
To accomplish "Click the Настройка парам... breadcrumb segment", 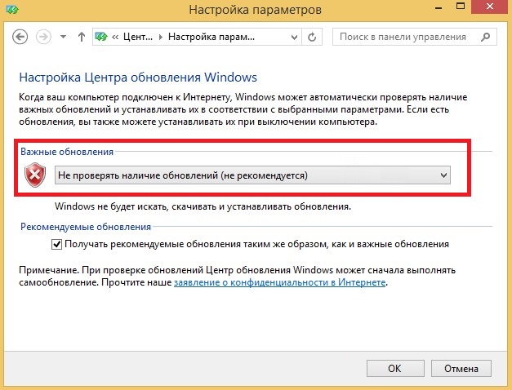I will coord(211,37).
